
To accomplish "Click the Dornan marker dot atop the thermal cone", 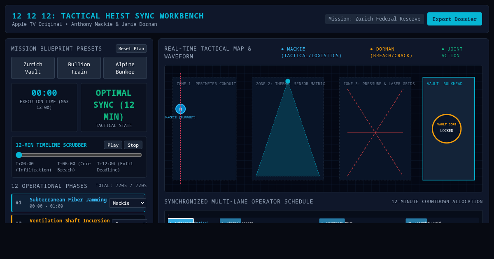I will point(288,81).
